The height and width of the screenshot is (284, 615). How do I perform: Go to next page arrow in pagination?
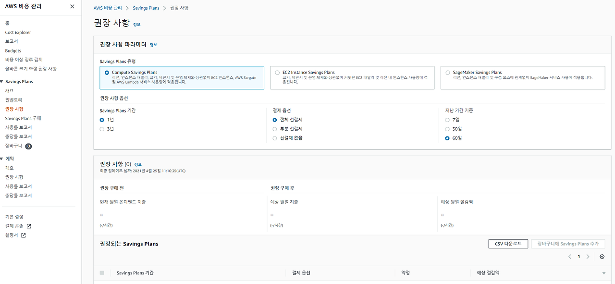click(588, 257)
